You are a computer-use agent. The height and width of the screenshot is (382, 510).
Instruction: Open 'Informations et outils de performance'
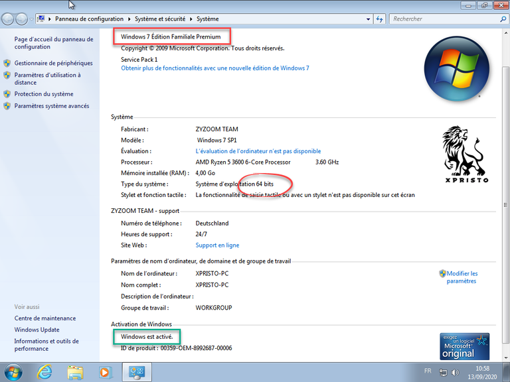tap(46, 345)
